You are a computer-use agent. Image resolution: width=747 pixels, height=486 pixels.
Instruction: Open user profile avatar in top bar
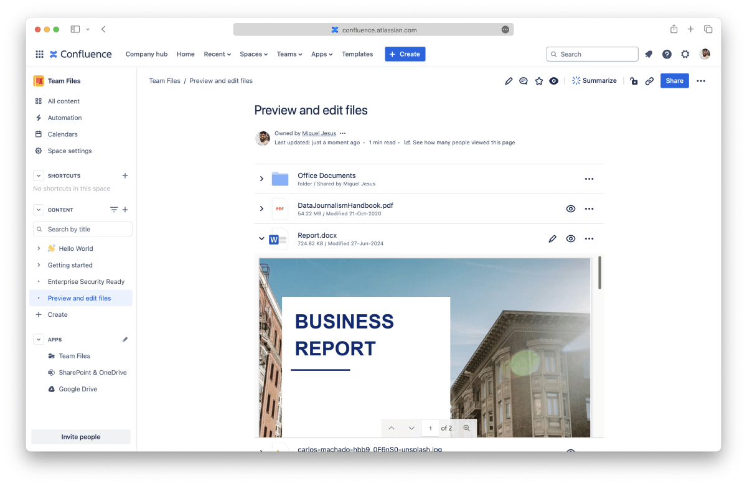pyautogui.click(x=705, y=54)
